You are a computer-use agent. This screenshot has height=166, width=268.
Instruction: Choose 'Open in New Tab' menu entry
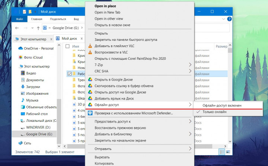[x=108, y=13]
